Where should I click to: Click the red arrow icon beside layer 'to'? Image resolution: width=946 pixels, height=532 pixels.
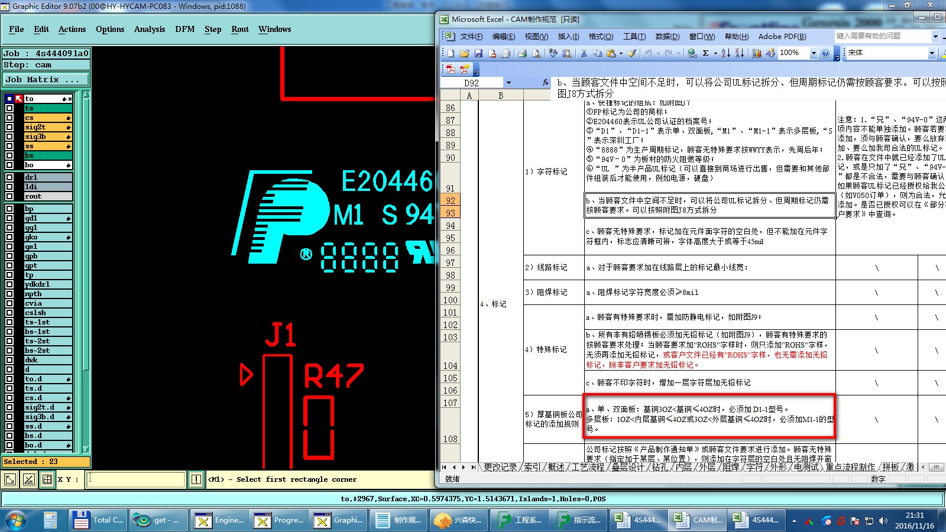(x=20, y=99)
